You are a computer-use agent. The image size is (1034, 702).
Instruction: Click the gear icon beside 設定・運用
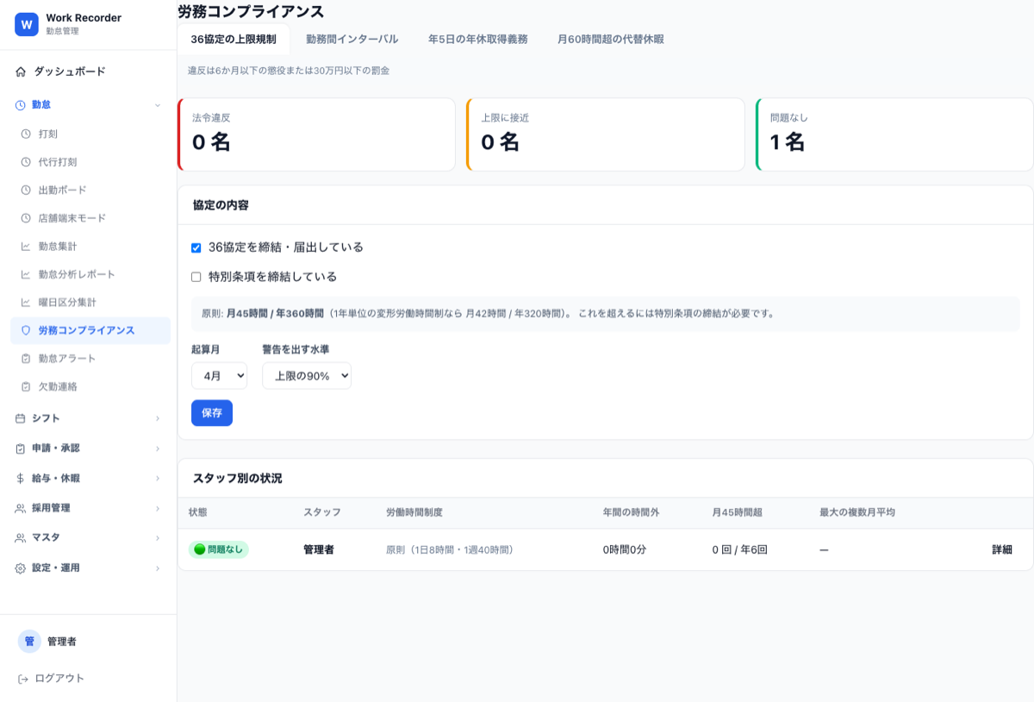(x=21, y=568)
